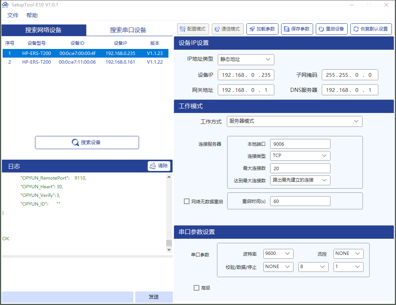Click the command input box beside 发送
The image size is (396, 305).
coord(67,297)
